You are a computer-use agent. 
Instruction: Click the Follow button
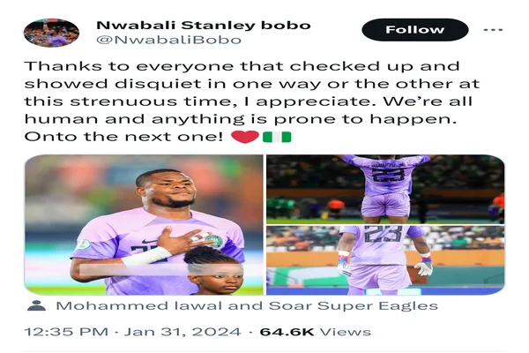(x=415, y=30)
